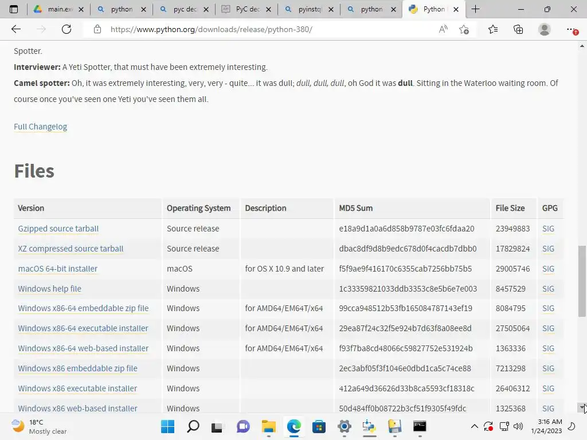This screenshot has height=440, width=587.
Task: Open the clock showing 3:16 AM
Action: 546,426
